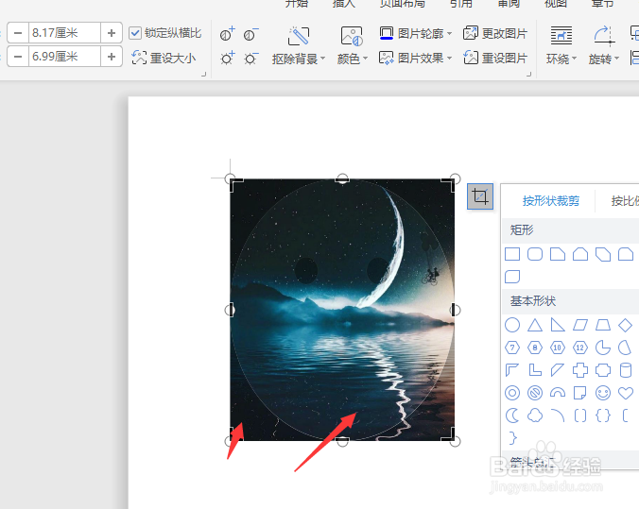Select the parallelogram crop shape
The width and height of the screenshot is (639, 509).
coord(580,325)
